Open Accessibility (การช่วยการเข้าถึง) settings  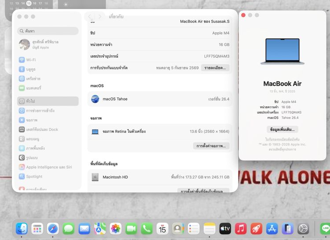pyautogui.click(x=48, y=110)
